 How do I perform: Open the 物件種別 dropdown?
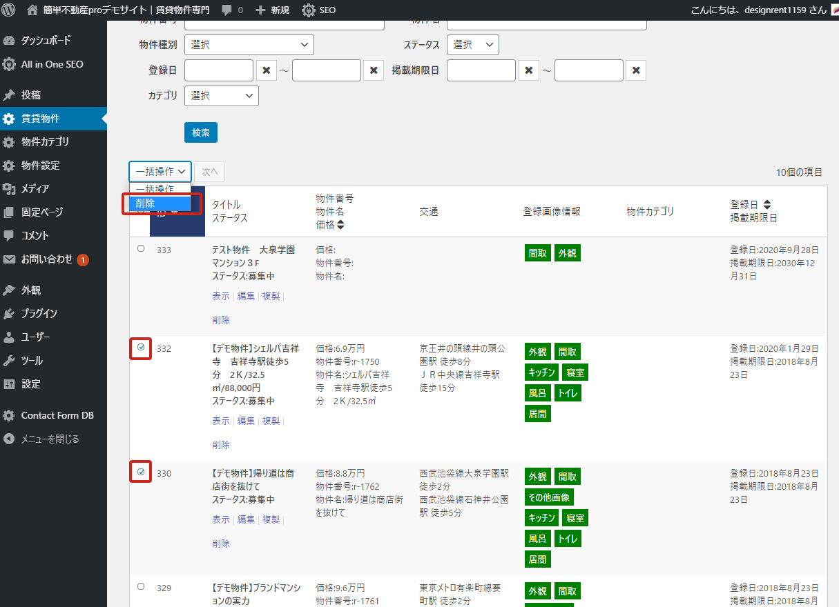(x=249, y=45)
